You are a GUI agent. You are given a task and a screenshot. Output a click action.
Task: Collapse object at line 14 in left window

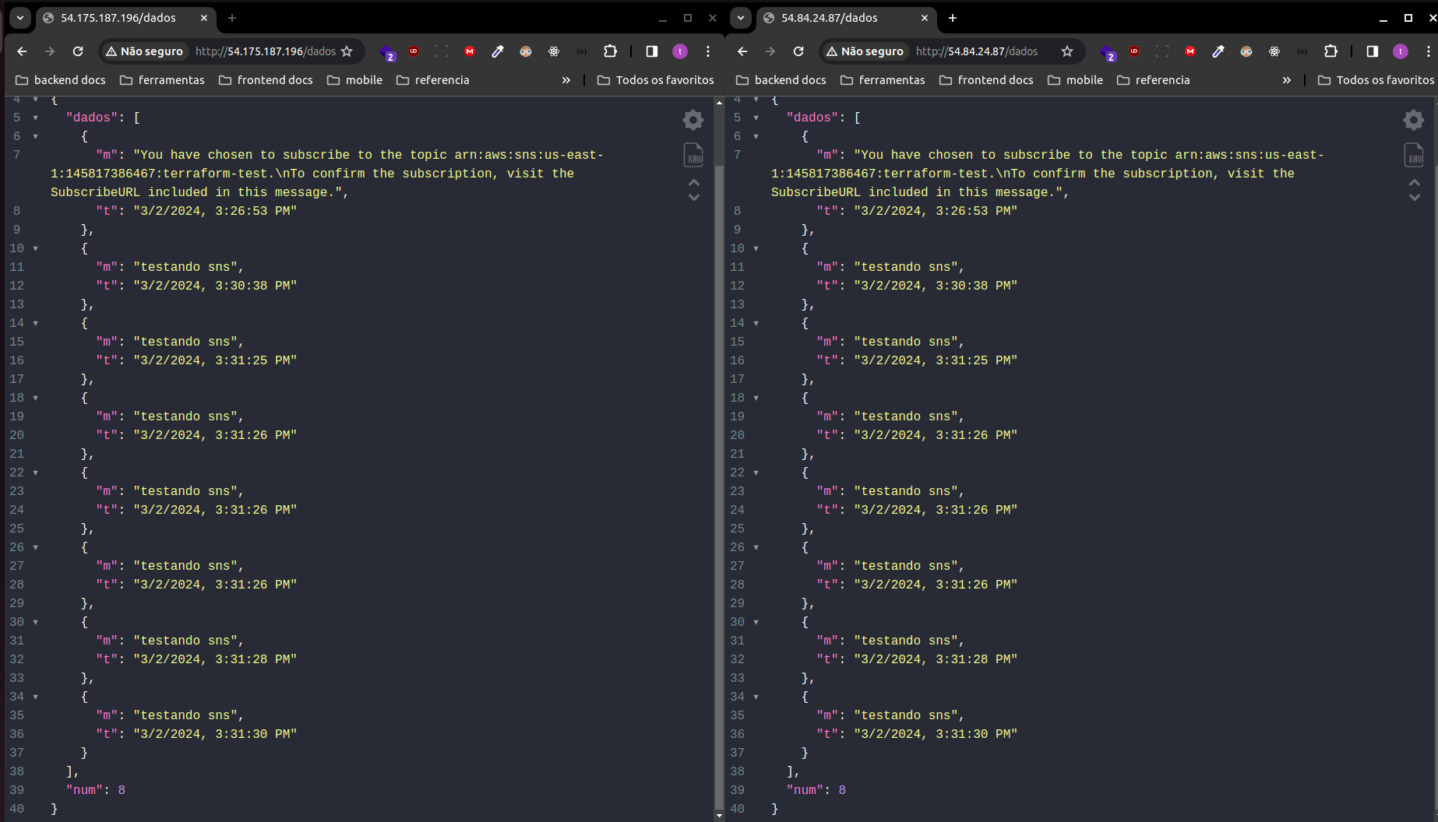point(35,323)
